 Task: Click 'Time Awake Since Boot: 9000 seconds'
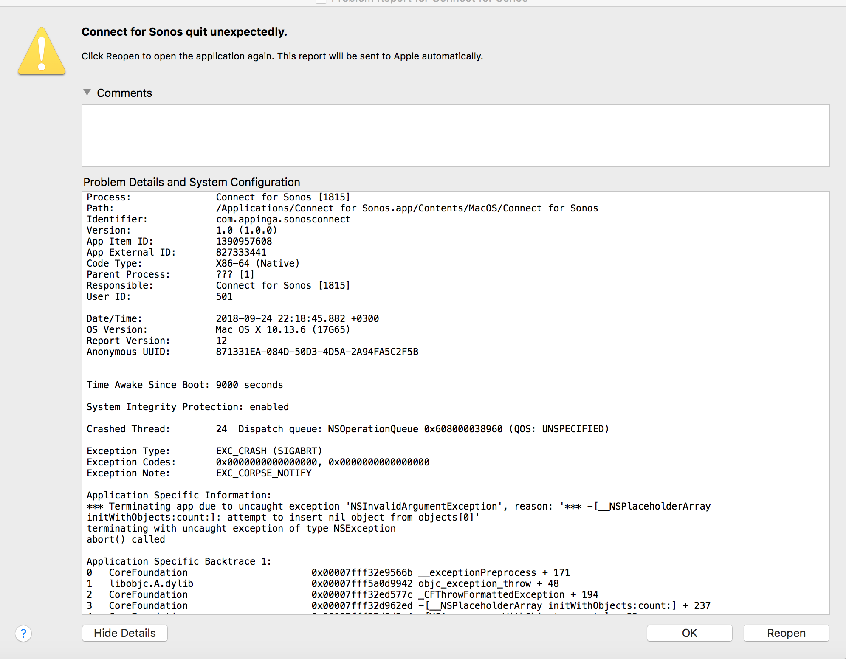(x=185, y=385)
